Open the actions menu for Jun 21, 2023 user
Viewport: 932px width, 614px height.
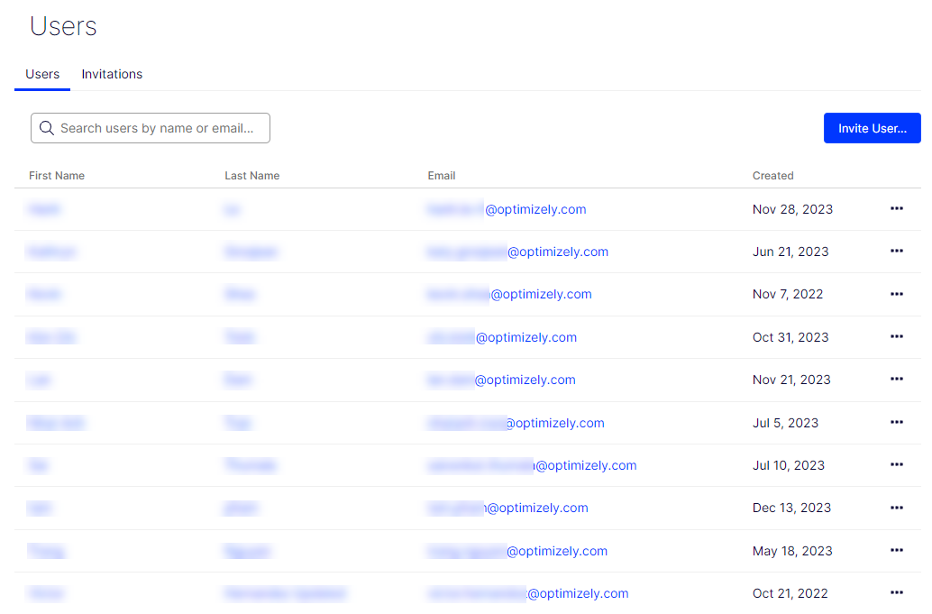click(897, 251)
